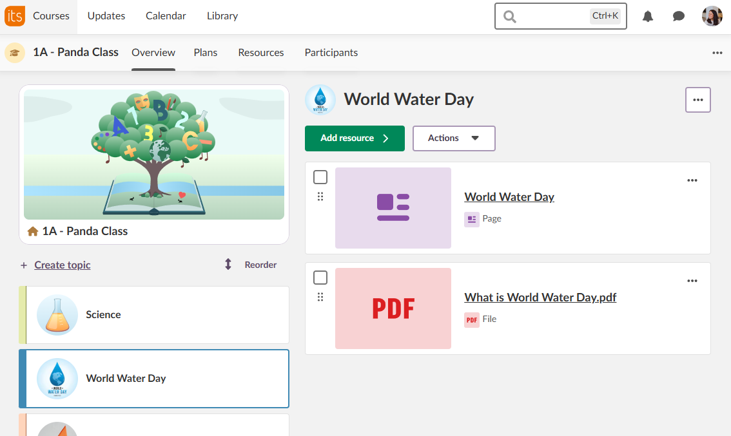Open the Calendar

point(166,16)
